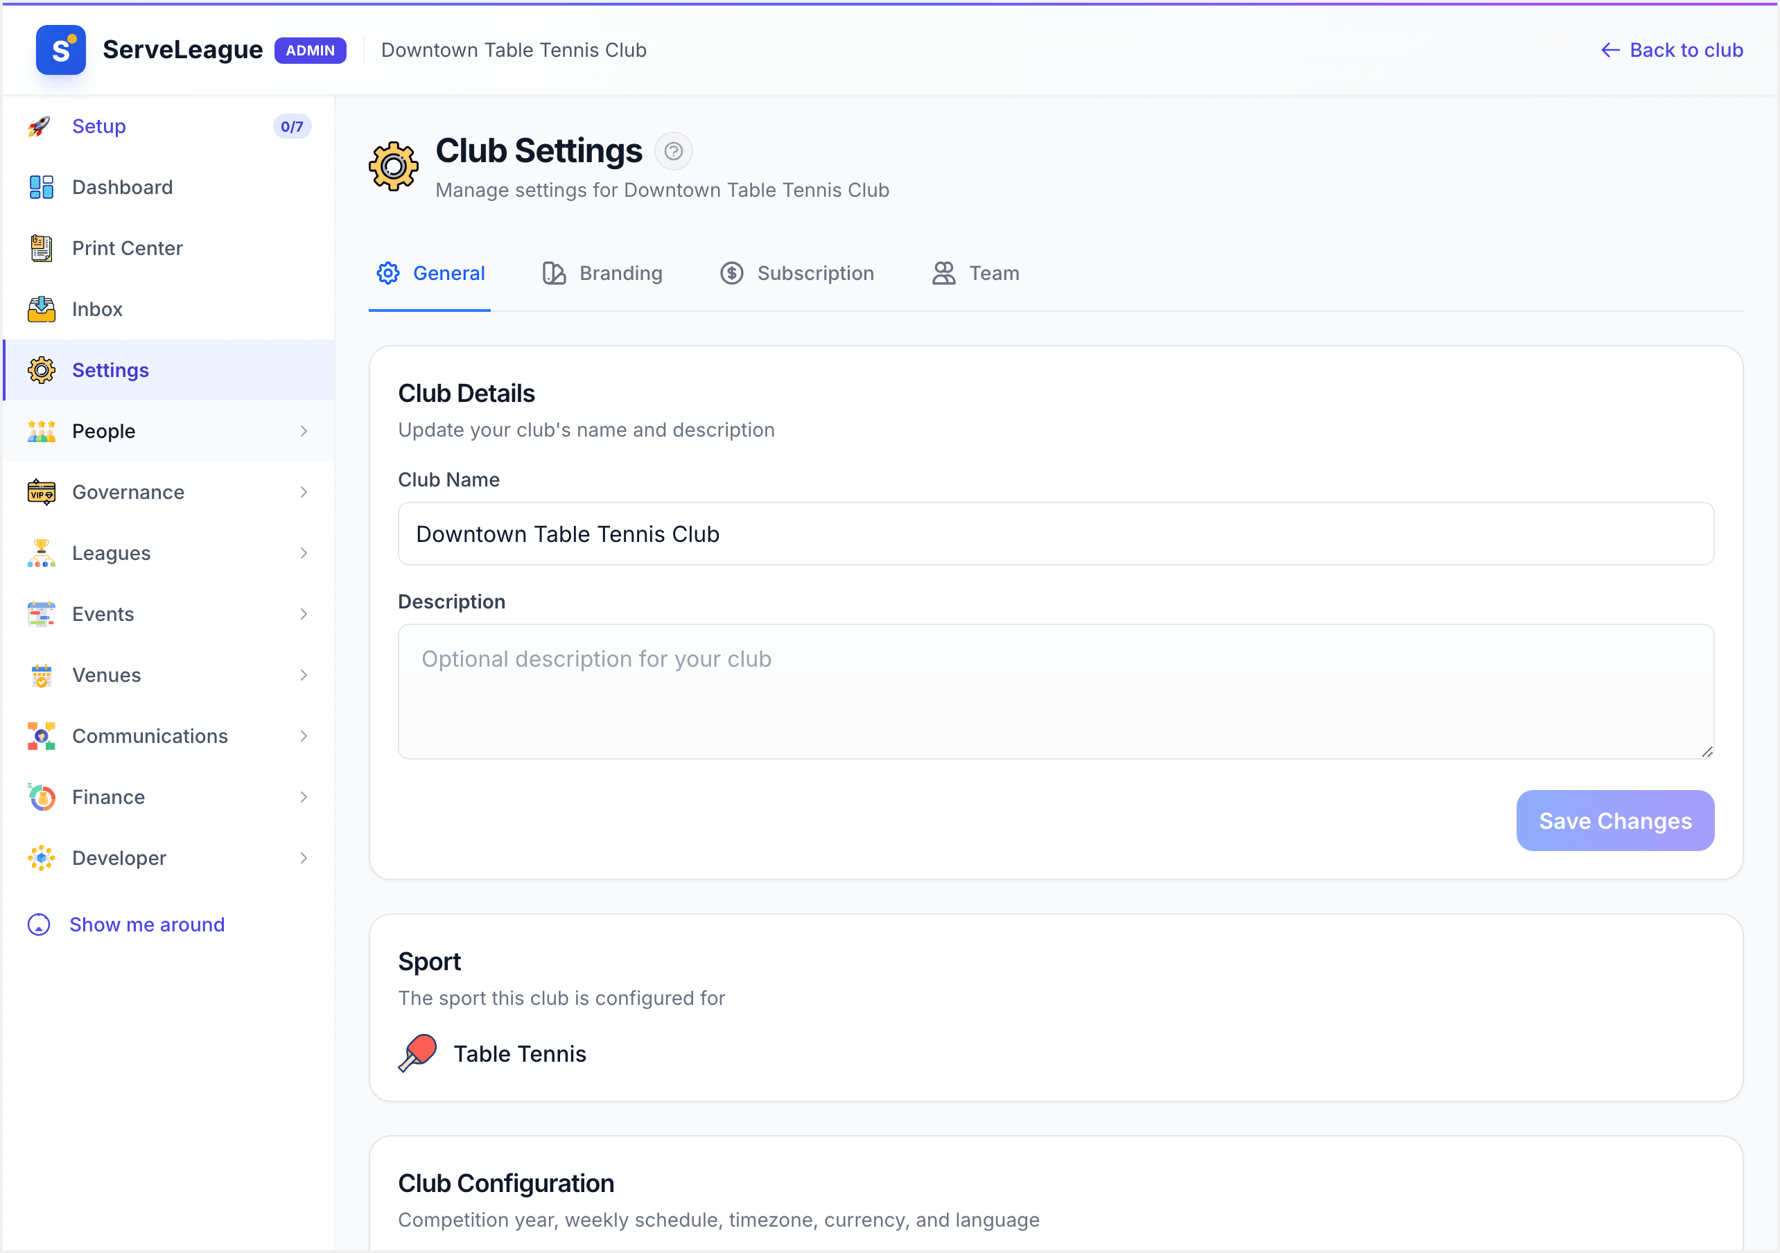
Task: Click the Setup rocket icon
Action: (x=40, y=126)
